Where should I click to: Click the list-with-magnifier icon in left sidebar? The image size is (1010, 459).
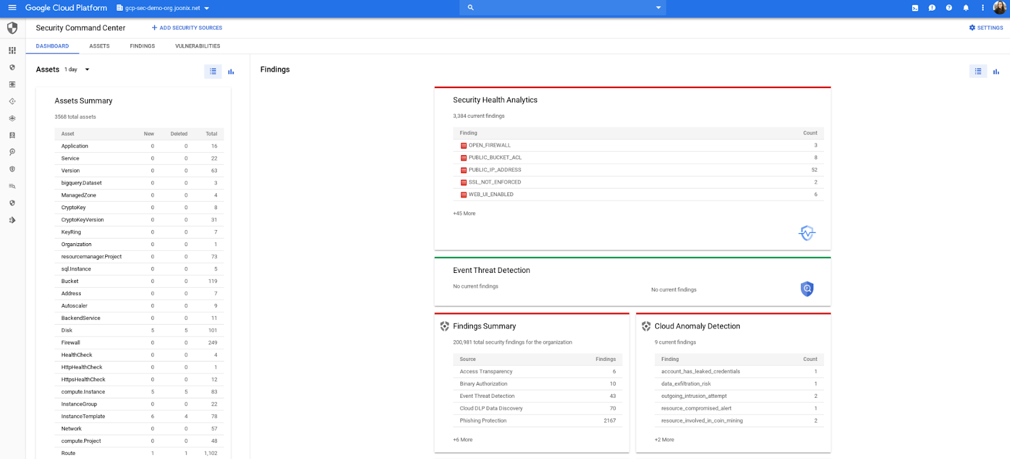pyautogui.click(x=12, y=186)
